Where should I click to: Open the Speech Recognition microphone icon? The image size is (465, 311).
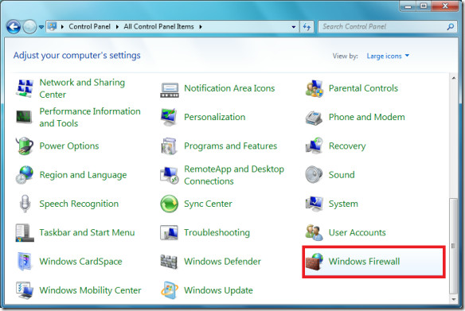pos(25,203)
